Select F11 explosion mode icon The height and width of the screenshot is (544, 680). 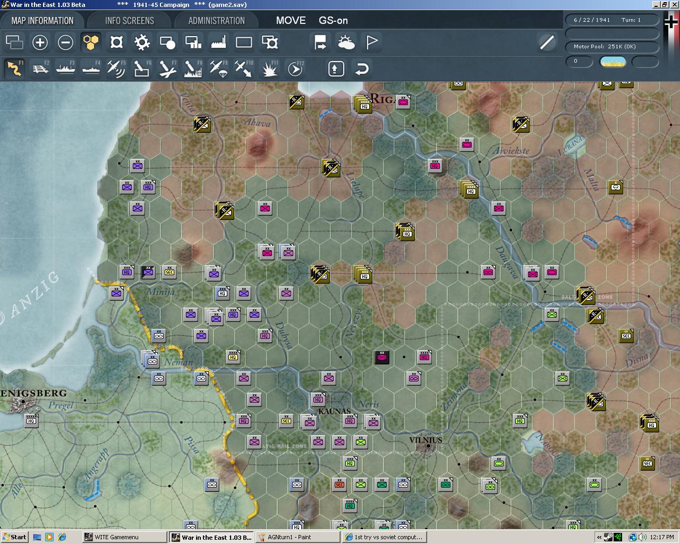pyautogui.click(x=269, y=69)
